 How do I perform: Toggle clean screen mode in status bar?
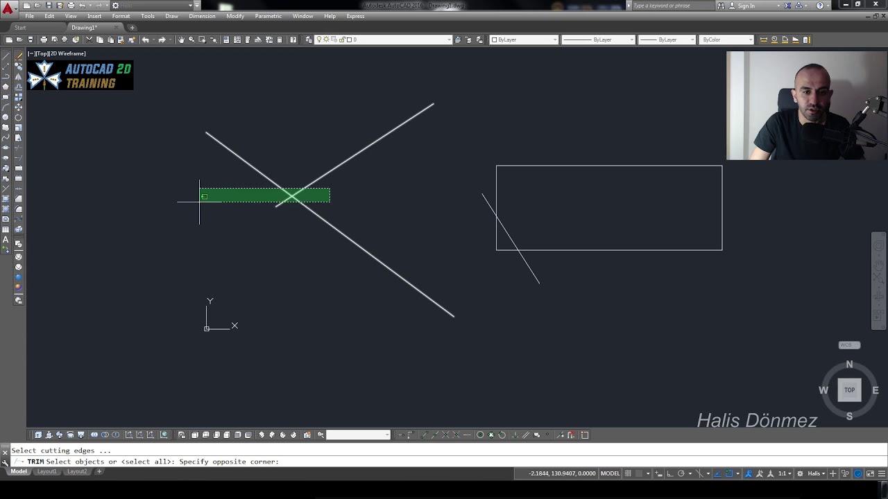coord(870,473)
